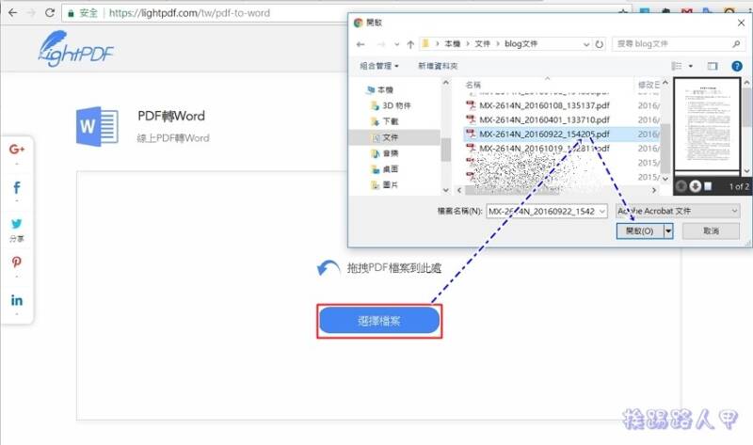The image size is (753, 445).
Task: Expand the address path dropdown
Action: tap(586, 44)
